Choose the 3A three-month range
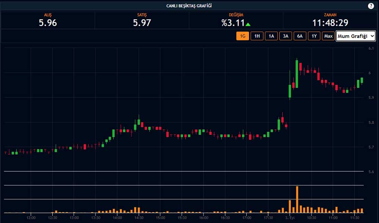 (x=285, y=36)
